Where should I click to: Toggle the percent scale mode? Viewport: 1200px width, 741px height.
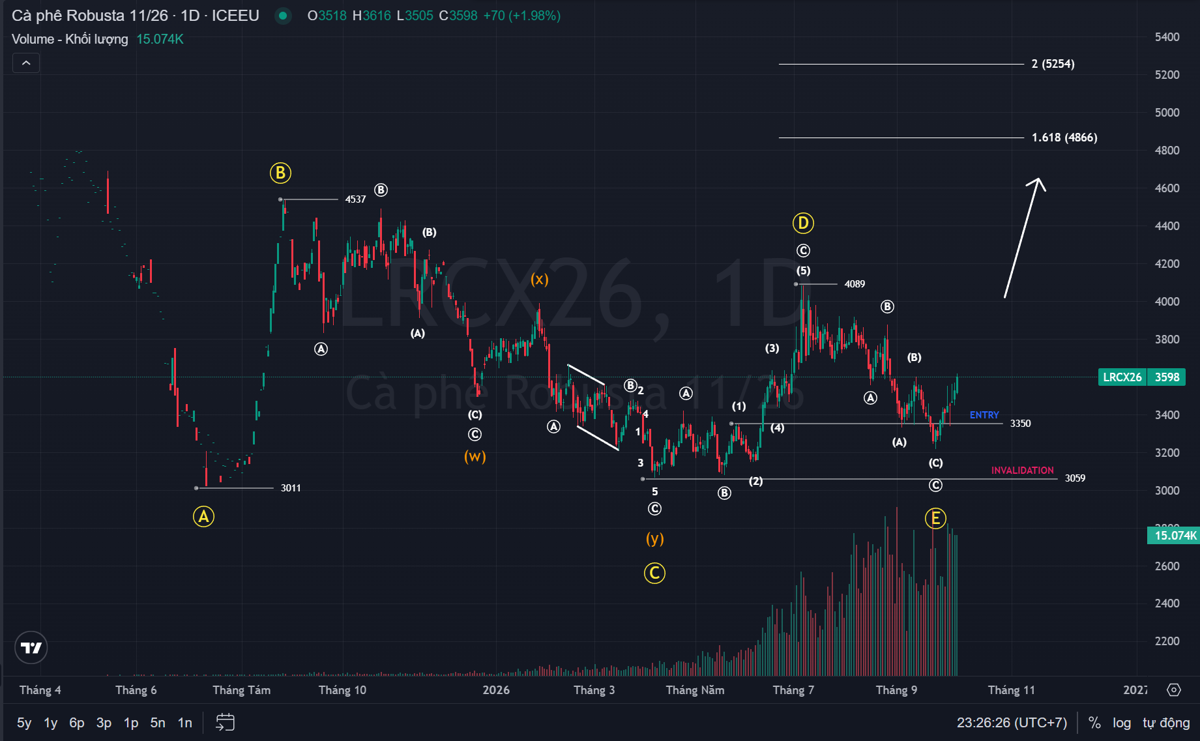click(x=1094, y=723)
